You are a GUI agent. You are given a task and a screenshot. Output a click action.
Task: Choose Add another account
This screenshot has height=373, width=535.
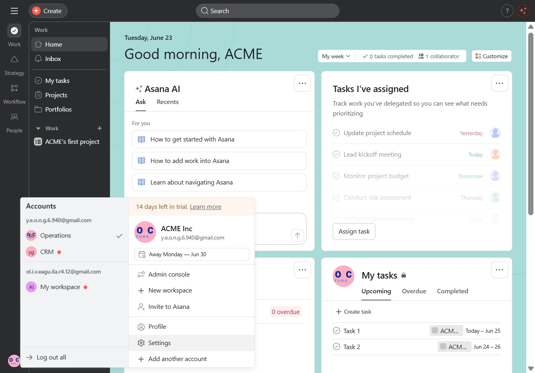pos(192,359)
